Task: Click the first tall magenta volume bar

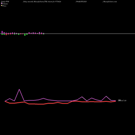Action: coord(2,32)
